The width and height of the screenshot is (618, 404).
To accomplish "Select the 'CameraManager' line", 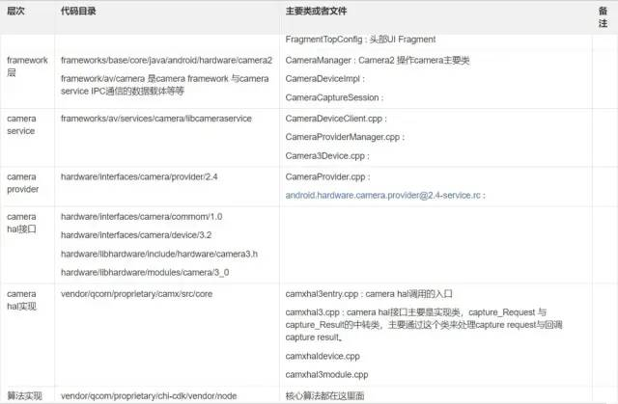I will point(378,60).
